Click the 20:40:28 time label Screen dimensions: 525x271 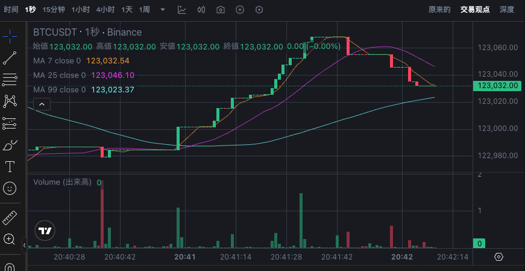(69, 257)
